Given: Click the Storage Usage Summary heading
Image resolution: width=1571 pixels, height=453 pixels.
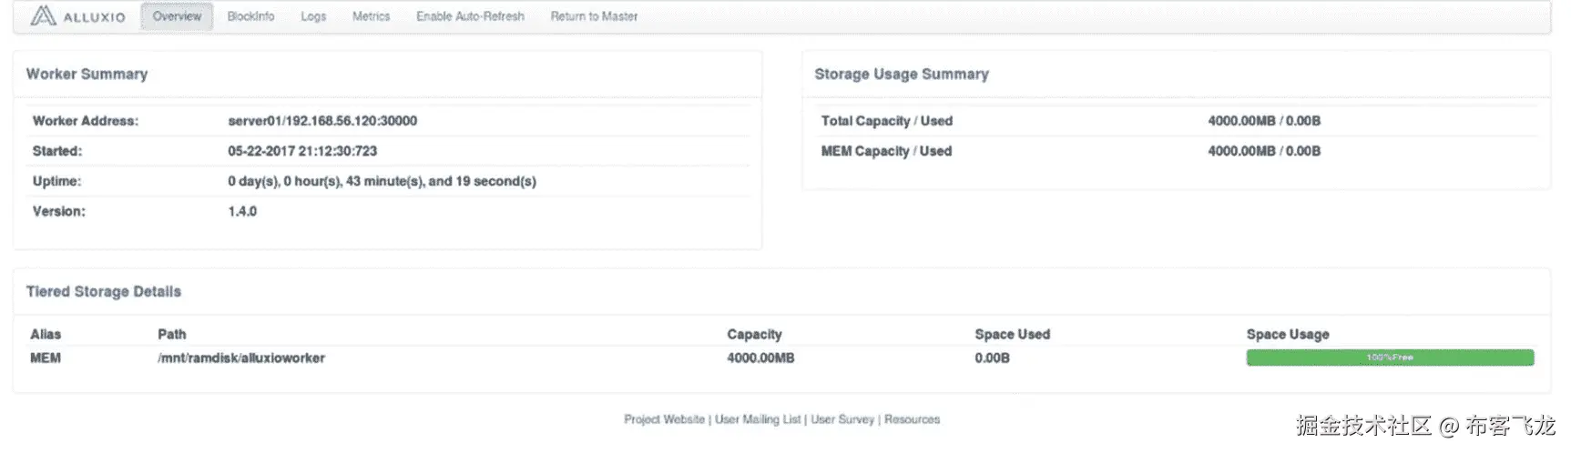Looking at the screenshot, I should (901, 74).
